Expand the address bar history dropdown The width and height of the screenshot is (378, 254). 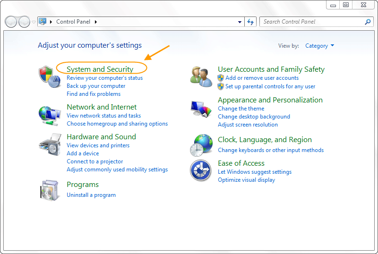(240, 22)
